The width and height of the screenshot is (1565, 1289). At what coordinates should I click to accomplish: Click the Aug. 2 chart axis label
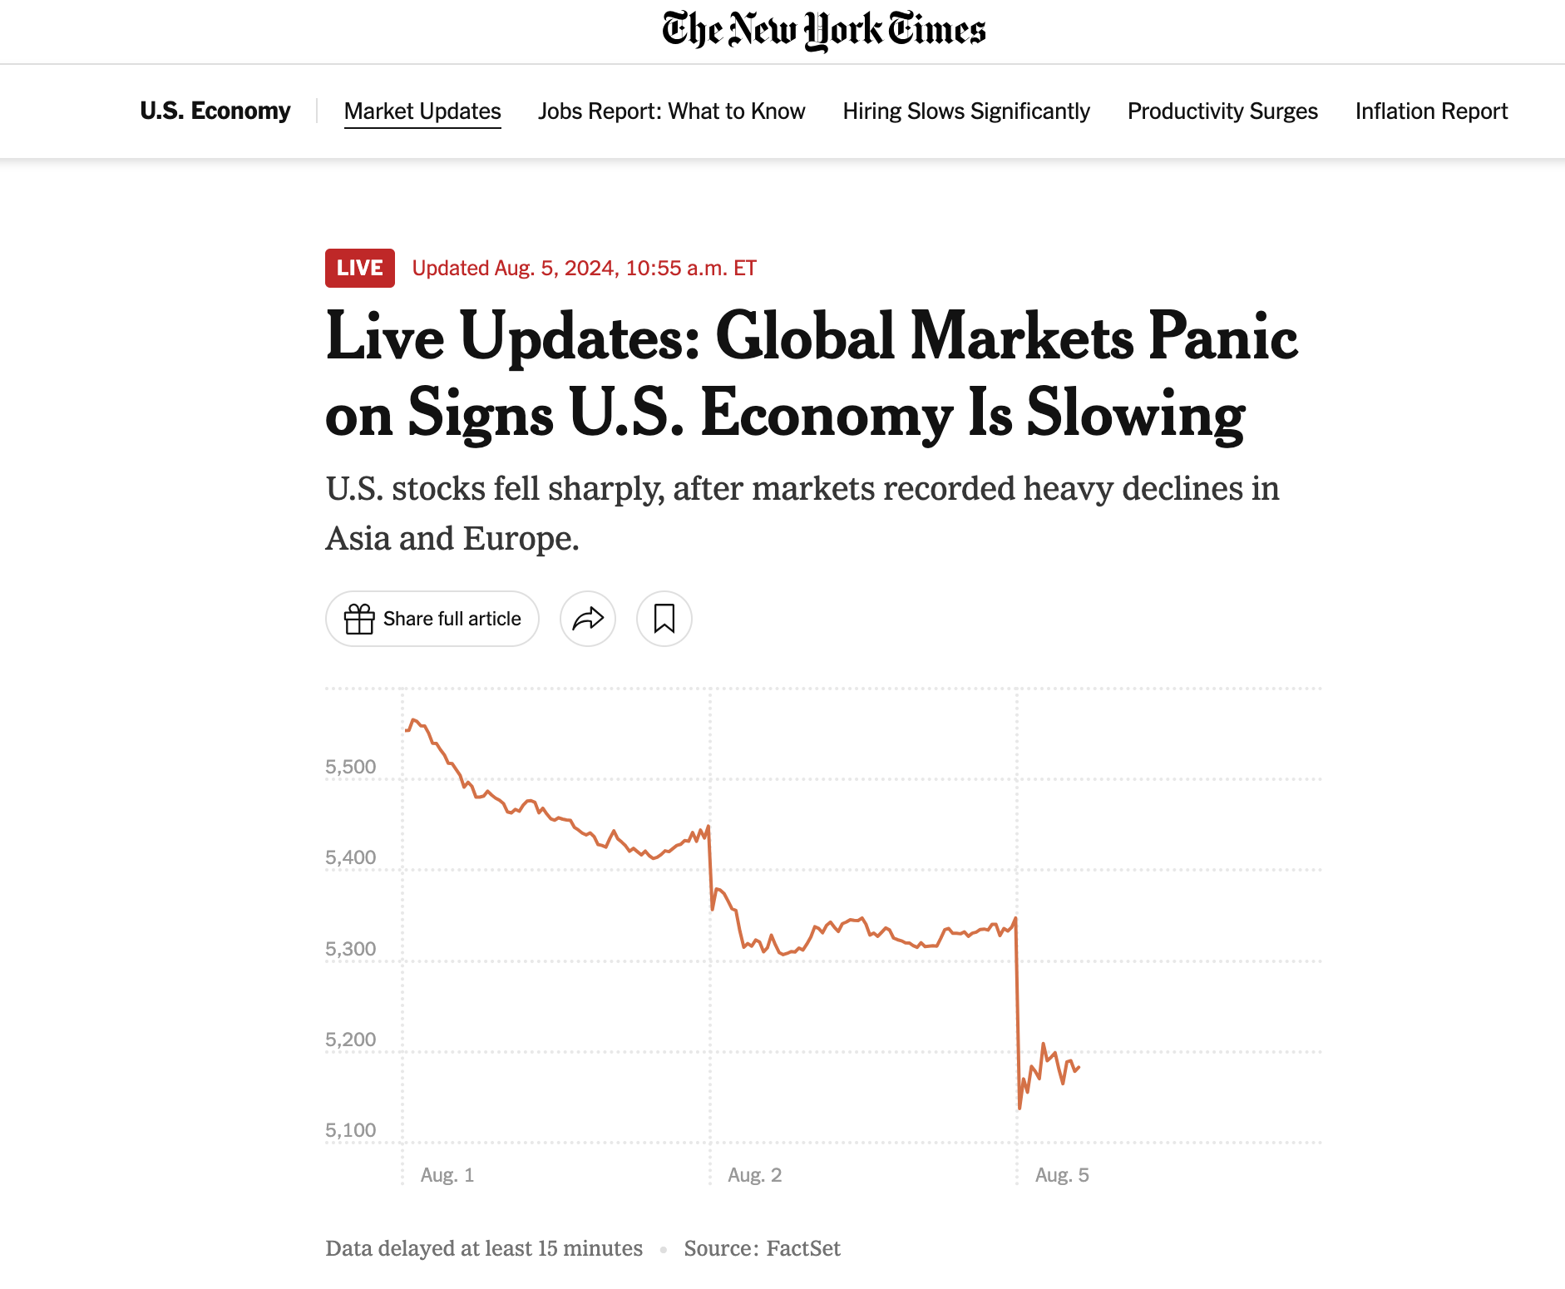755,1175
